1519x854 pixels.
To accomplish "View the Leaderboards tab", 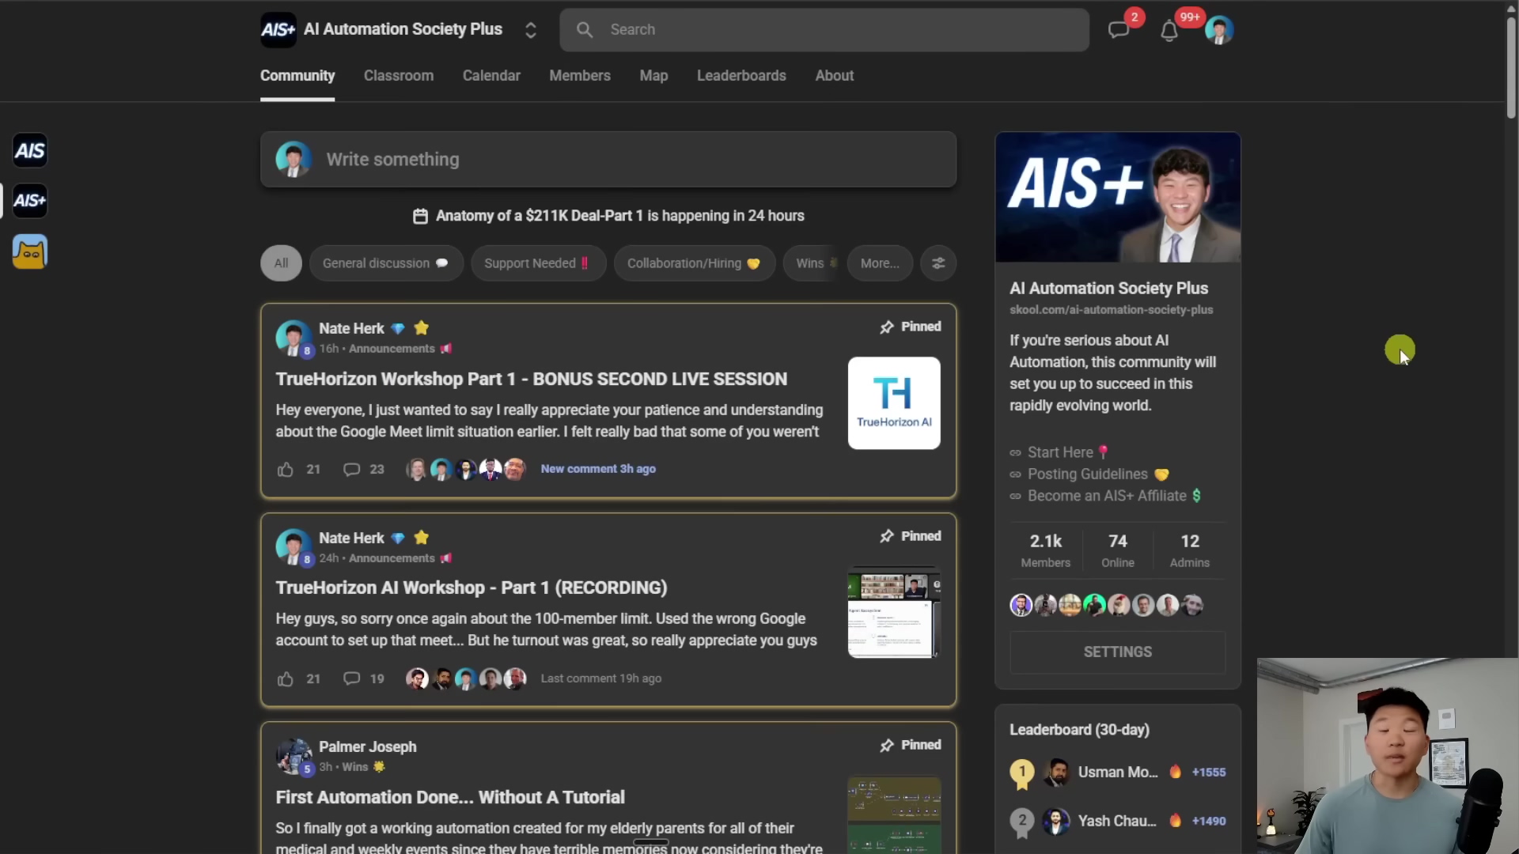I will [x=741, y=76].
